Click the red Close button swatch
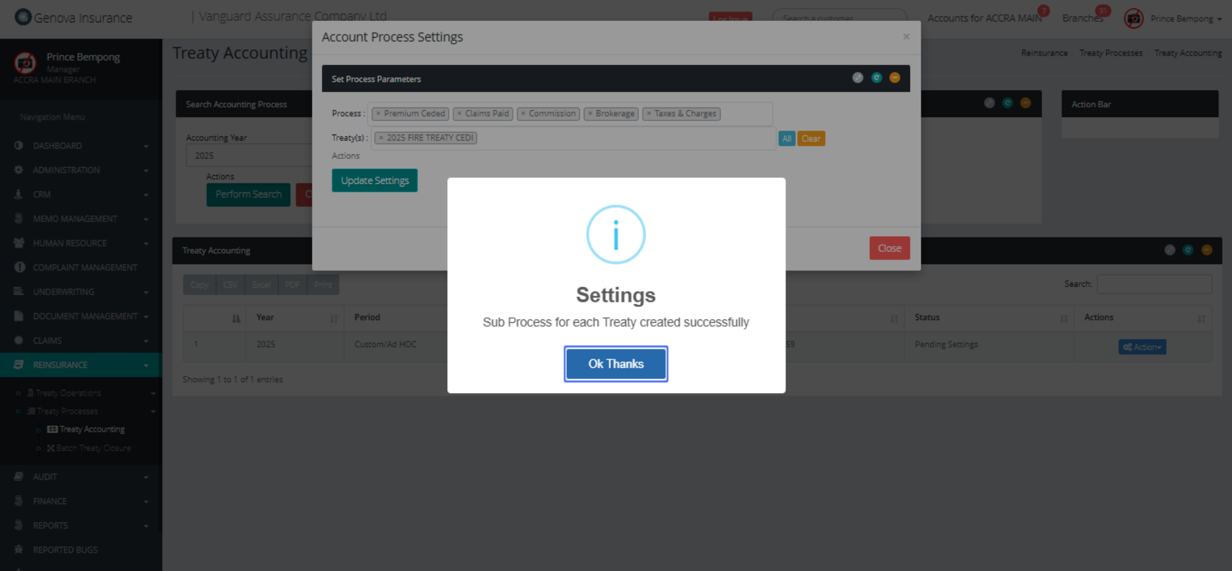1232x571 pixels. pyautogui.click(x=889, y=248)
